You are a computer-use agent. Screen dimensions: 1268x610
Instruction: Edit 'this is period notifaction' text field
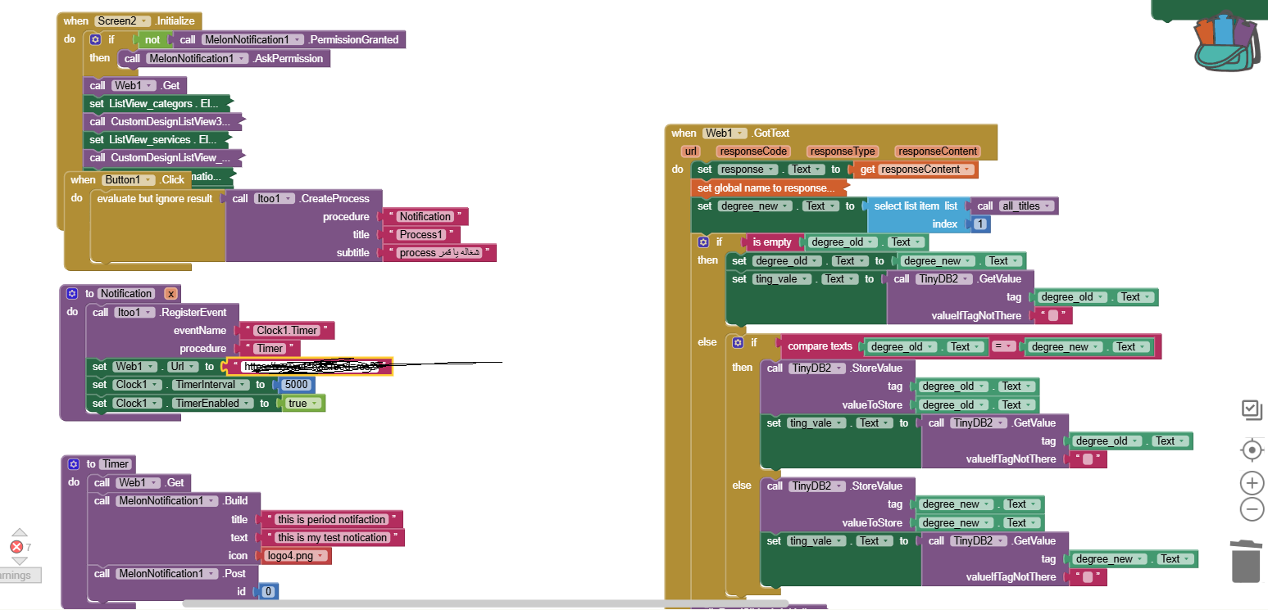click(x=331, y=519)
